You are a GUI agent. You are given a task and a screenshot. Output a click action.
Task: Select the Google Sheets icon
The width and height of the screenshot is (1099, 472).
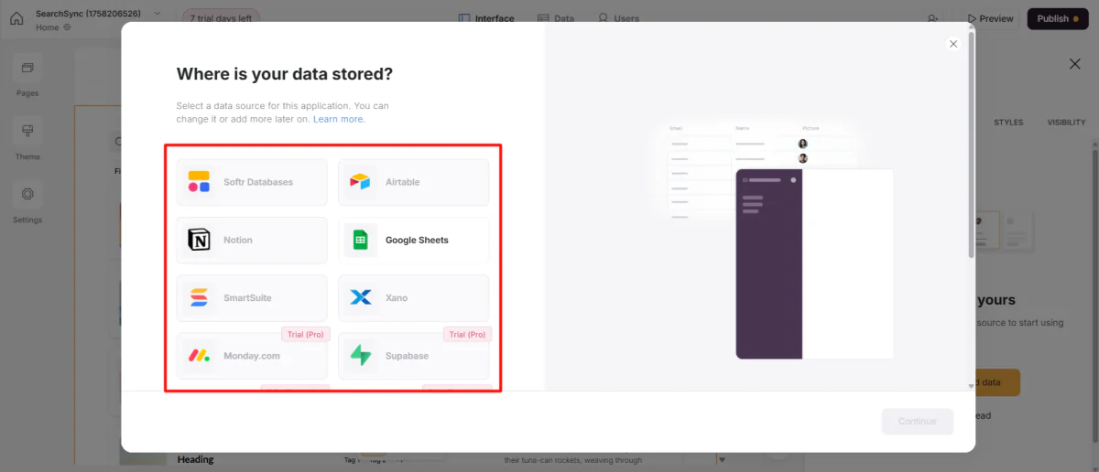coord(361,240)
